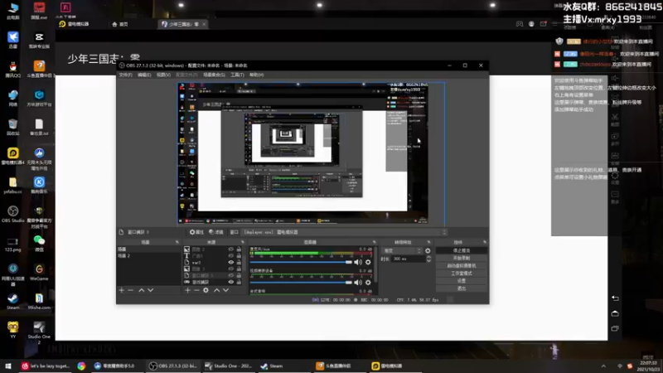Adjust the second mixer track volume slider

[301, 283]
